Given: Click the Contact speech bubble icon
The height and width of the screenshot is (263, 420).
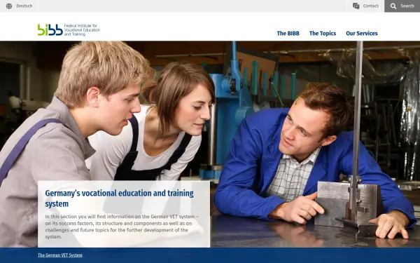Looking at the screenshot, I should click(356, 6).
